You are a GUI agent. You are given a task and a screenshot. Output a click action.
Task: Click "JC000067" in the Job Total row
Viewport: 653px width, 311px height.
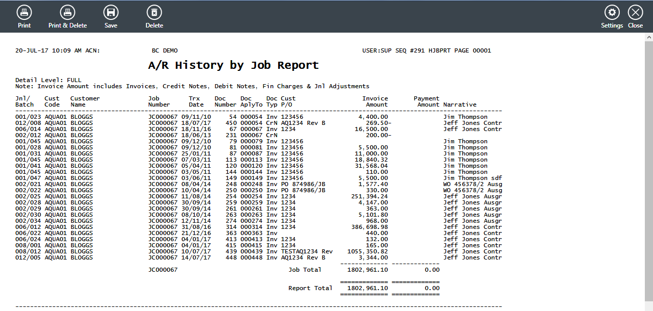point(163,270)
